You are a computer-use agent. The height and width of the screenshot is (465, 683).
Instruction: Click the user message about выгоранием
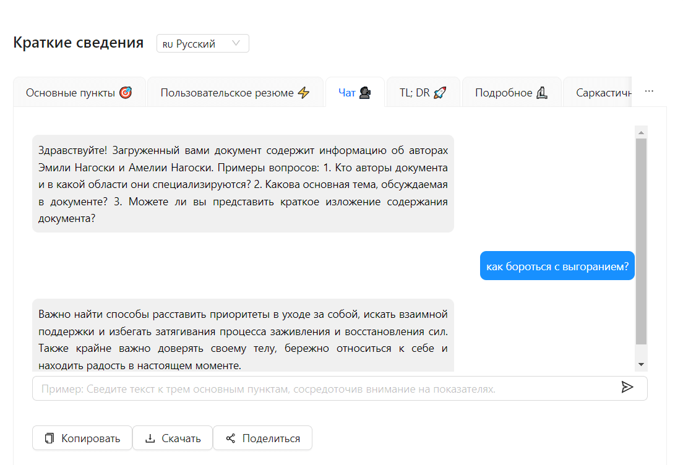(x=557, y=266)
